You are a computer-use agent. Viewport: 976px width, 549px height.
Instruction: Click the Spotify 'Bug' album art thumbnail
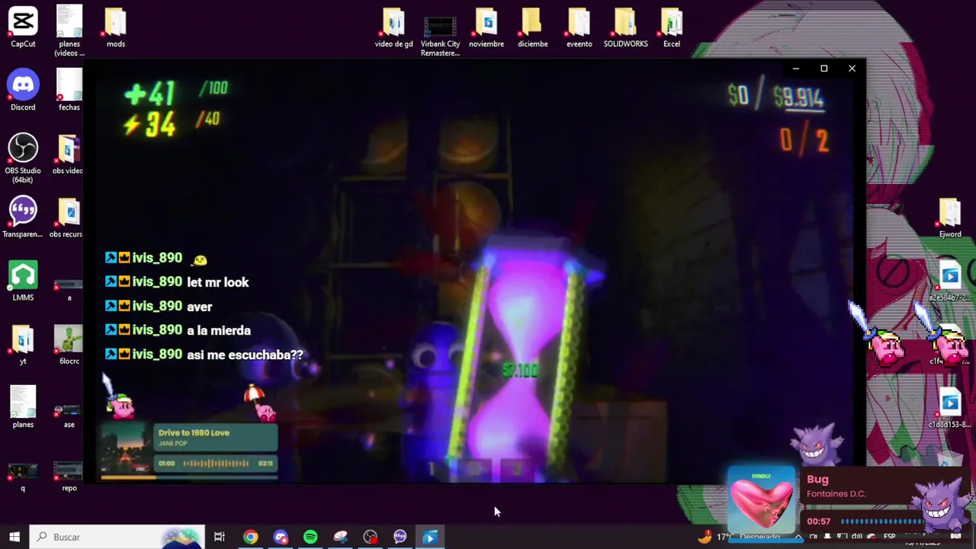(x=761, y=500)
